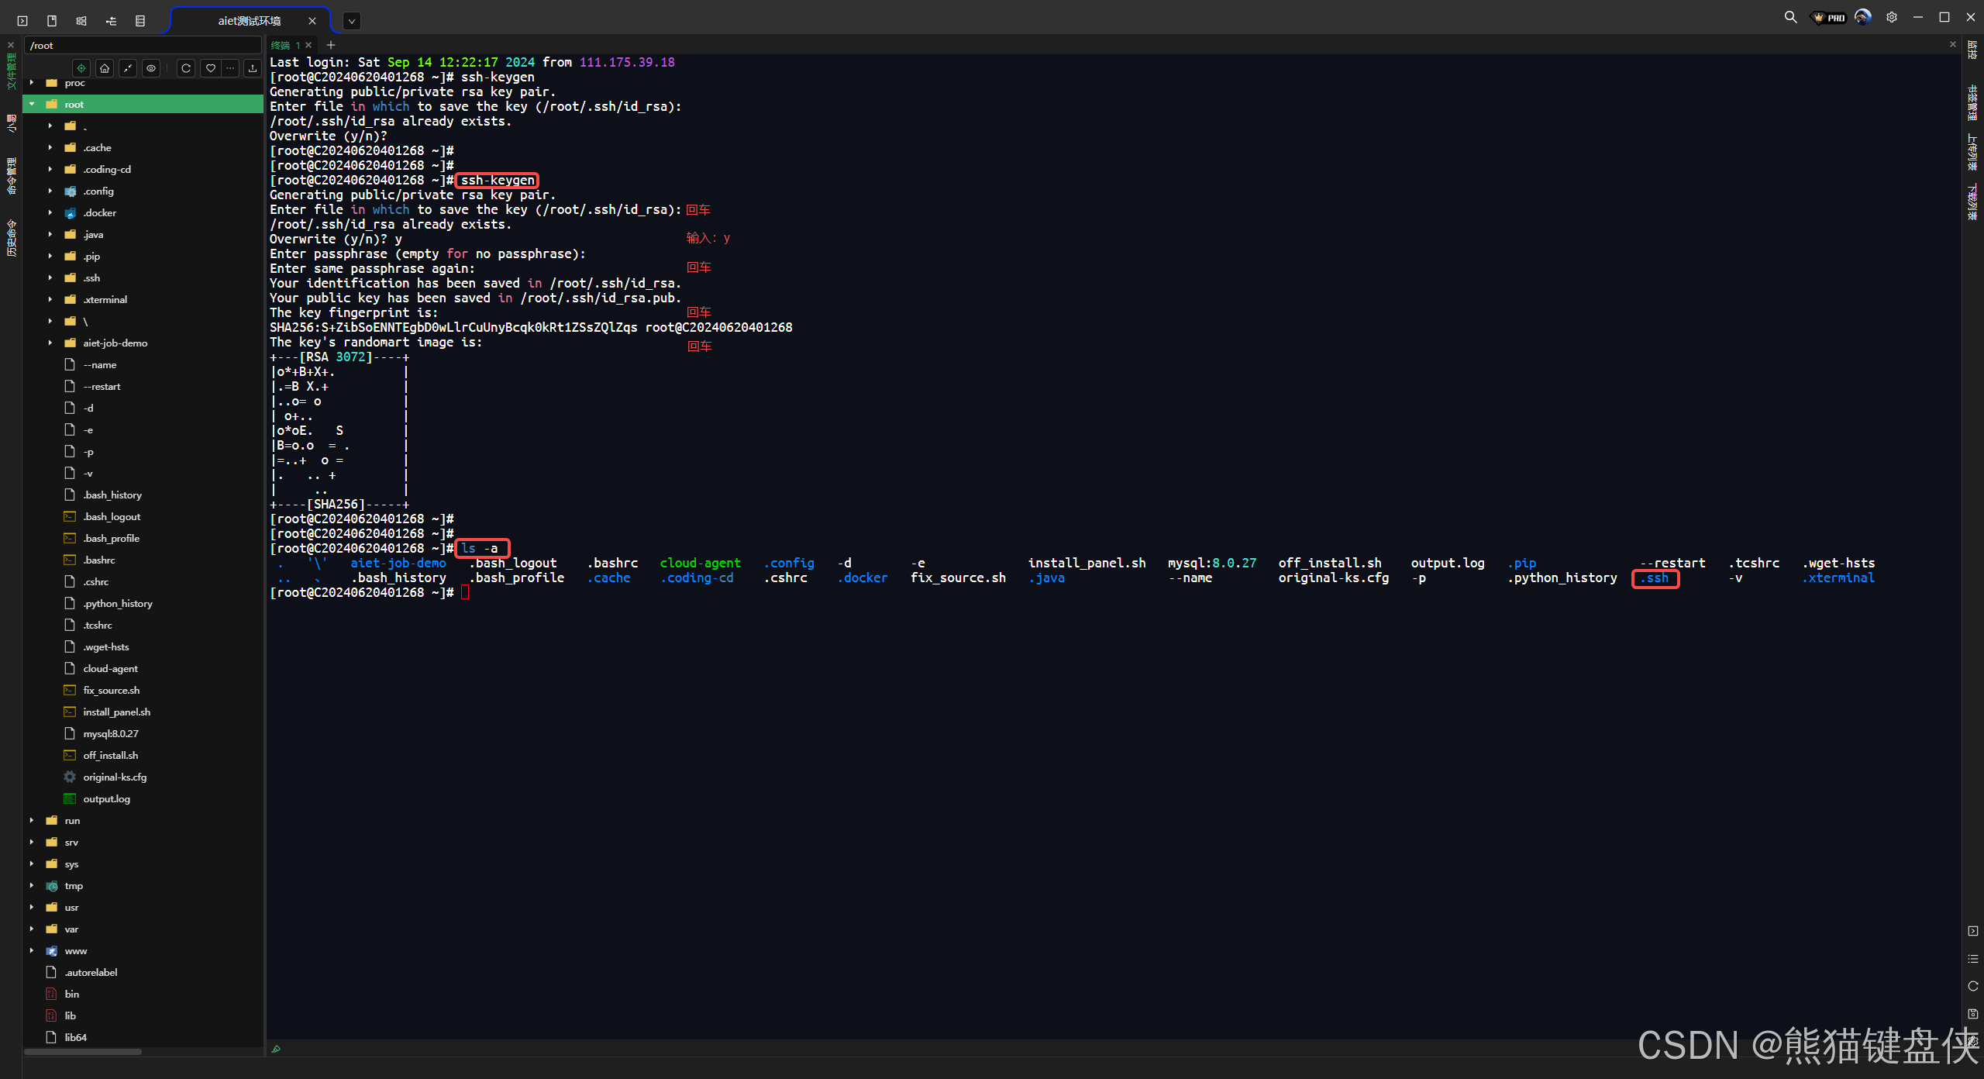
Task: Select the .bashrc file in tree
Action: click(99, 560)
